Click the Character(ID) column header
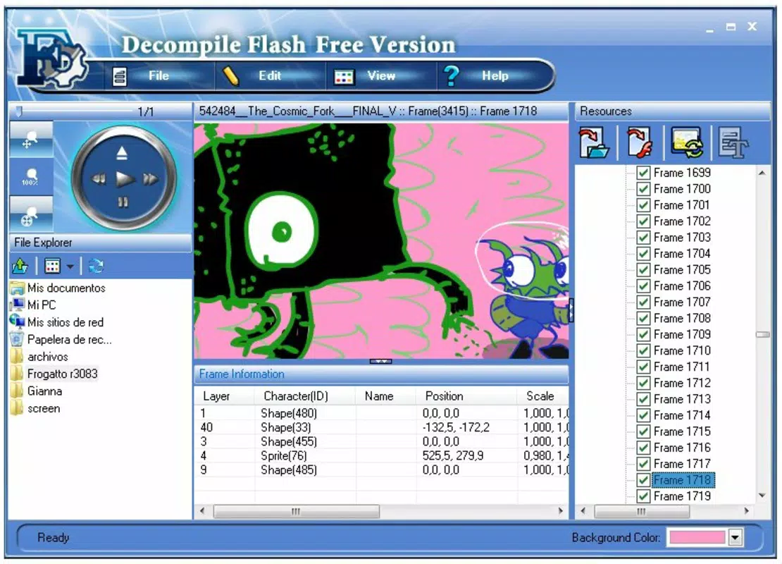Viewport: 782px width, 564px height. coord(305,396)
